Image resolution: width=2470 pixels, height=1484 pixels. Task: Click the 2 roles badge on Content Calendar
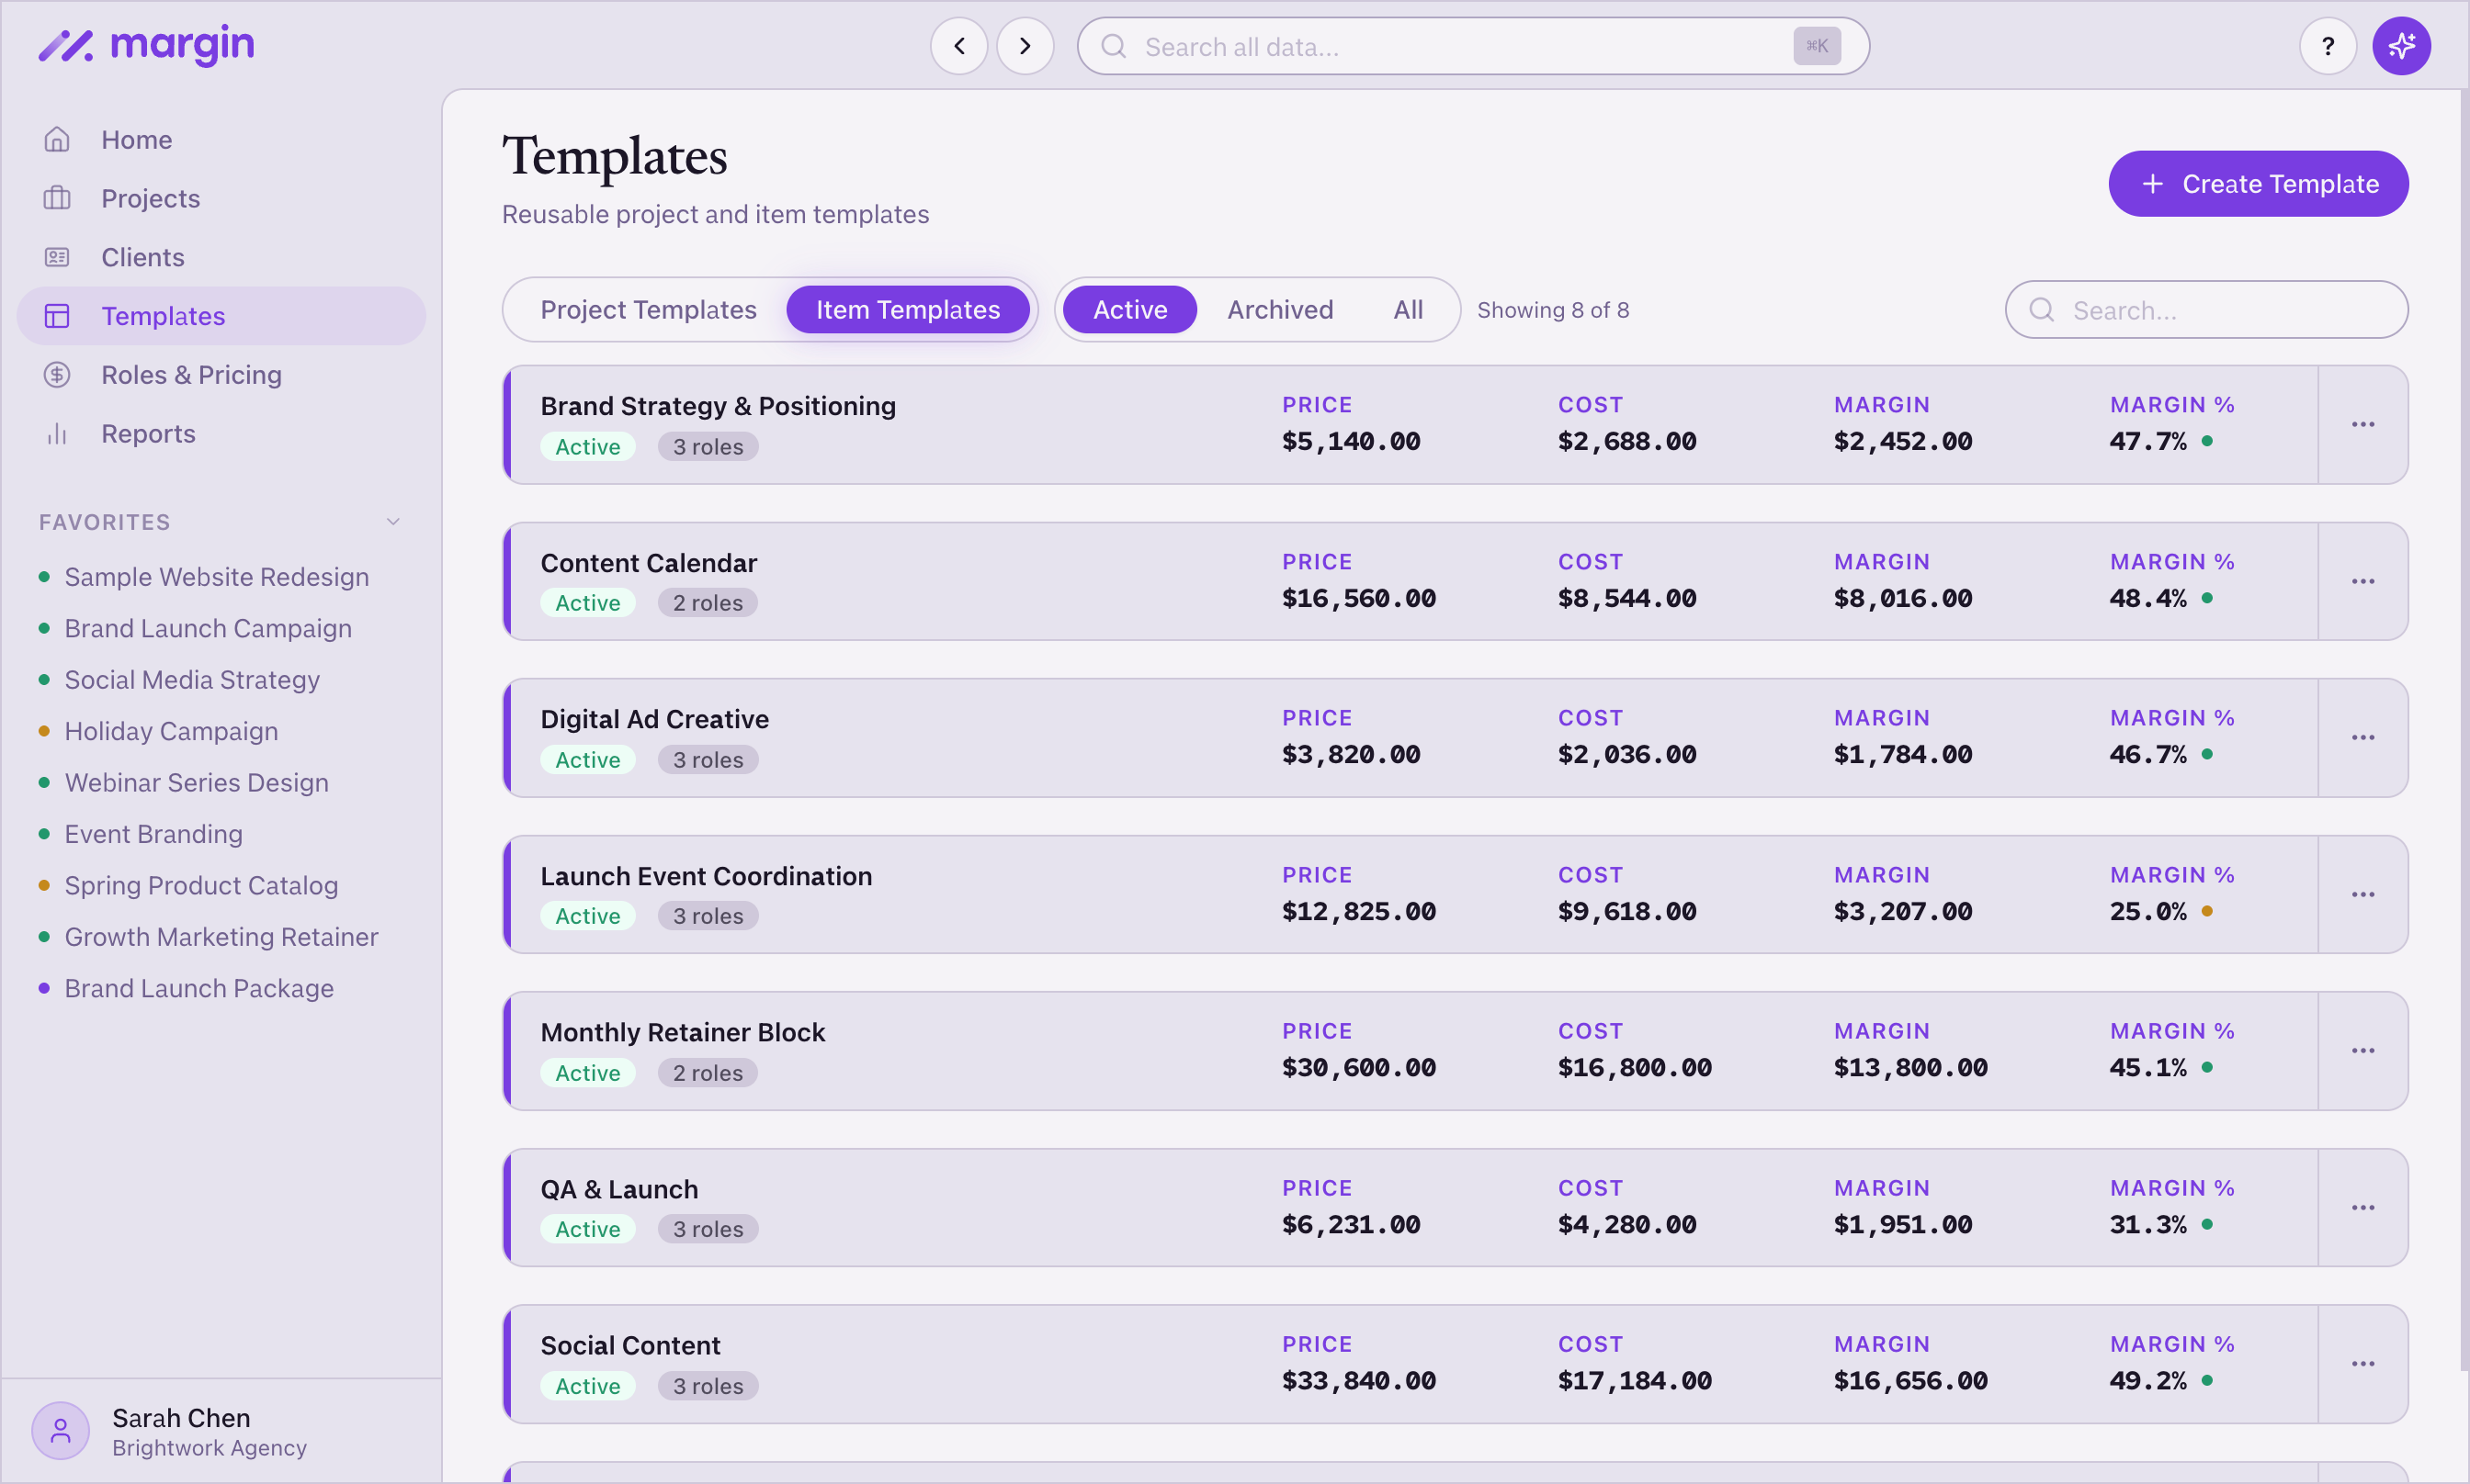click(708, 603)
